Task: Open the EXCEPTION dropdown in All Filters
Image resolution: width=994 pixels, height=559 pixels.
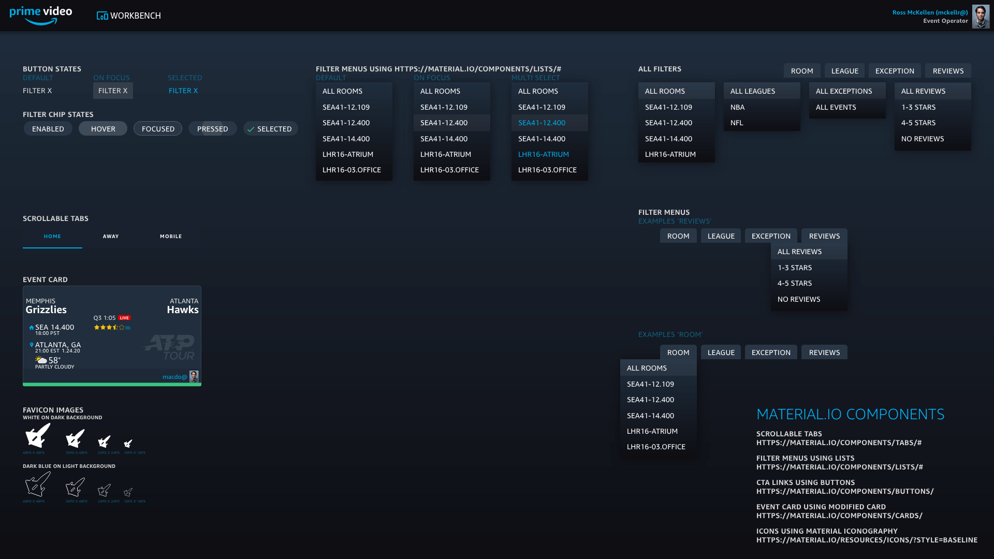Action: tap(894, 71)
